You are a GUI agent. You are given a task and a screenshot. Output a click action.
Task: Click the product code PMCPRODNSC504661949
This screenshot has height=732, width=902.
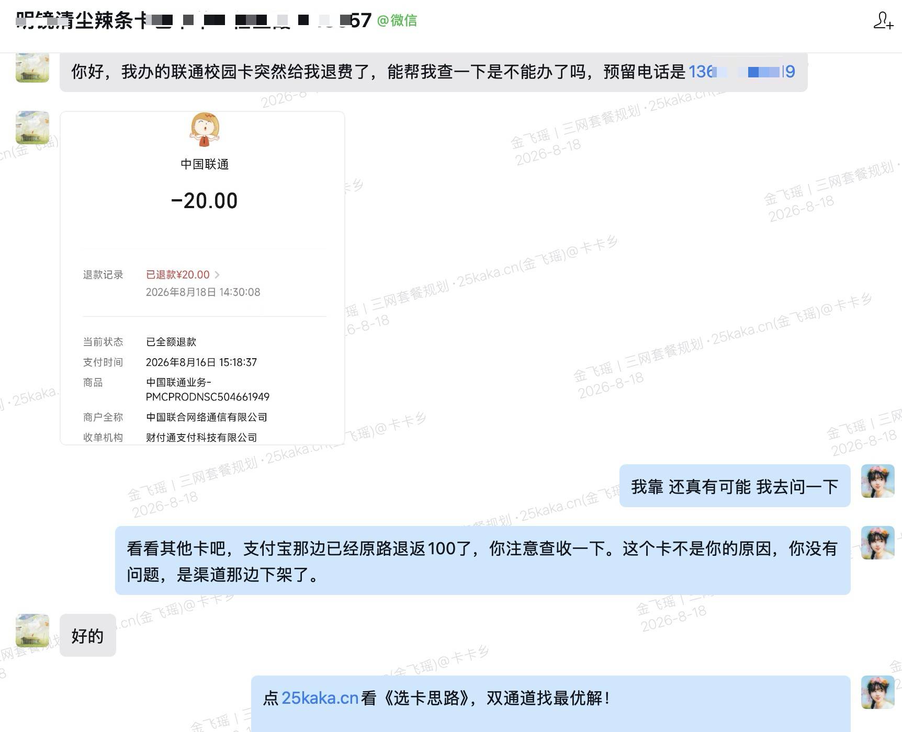[x=208, y=397]
